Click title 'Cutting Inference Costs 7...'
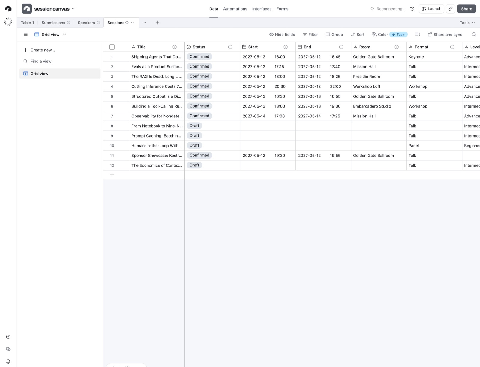This screenshot has height=367, width=480. coord(157,86)
